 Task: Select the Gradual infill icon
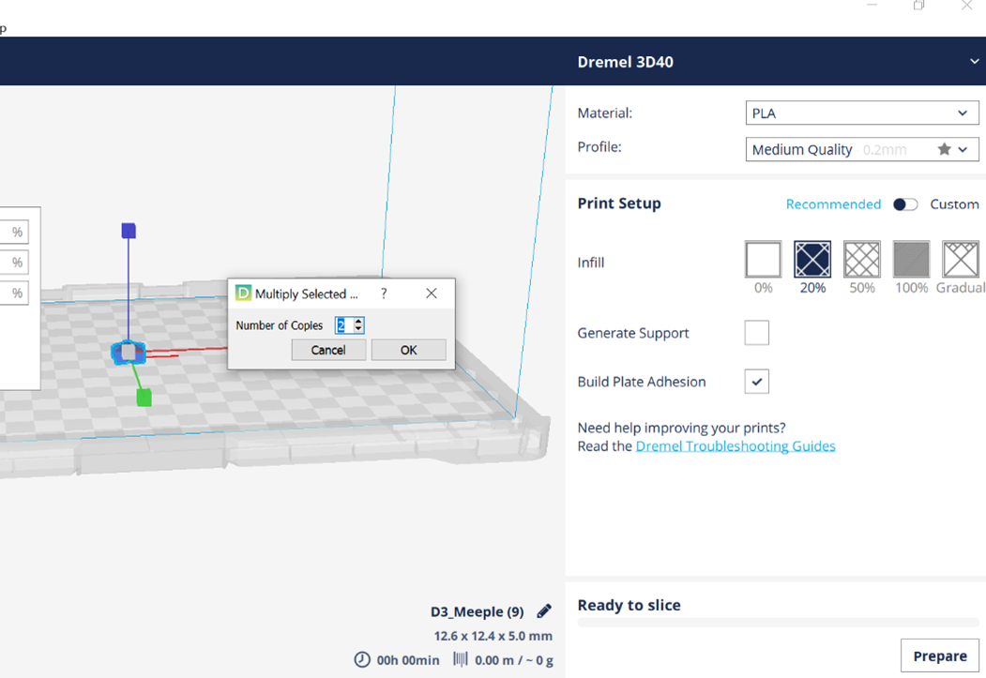[961, 259]
